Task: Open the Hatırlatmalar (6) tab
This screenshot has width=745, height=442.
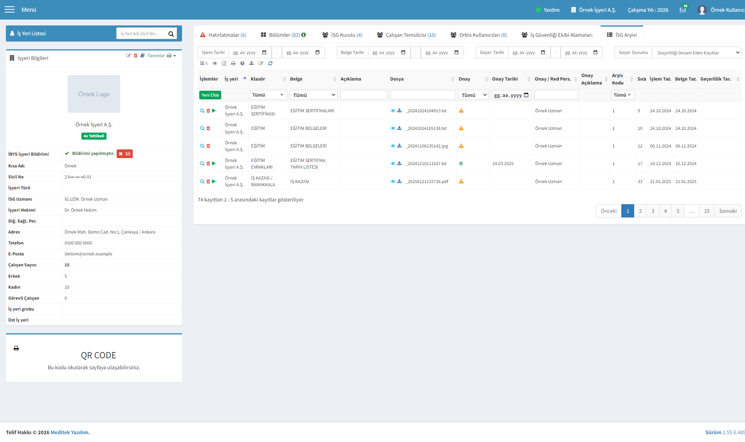Action: click(223, 35)
